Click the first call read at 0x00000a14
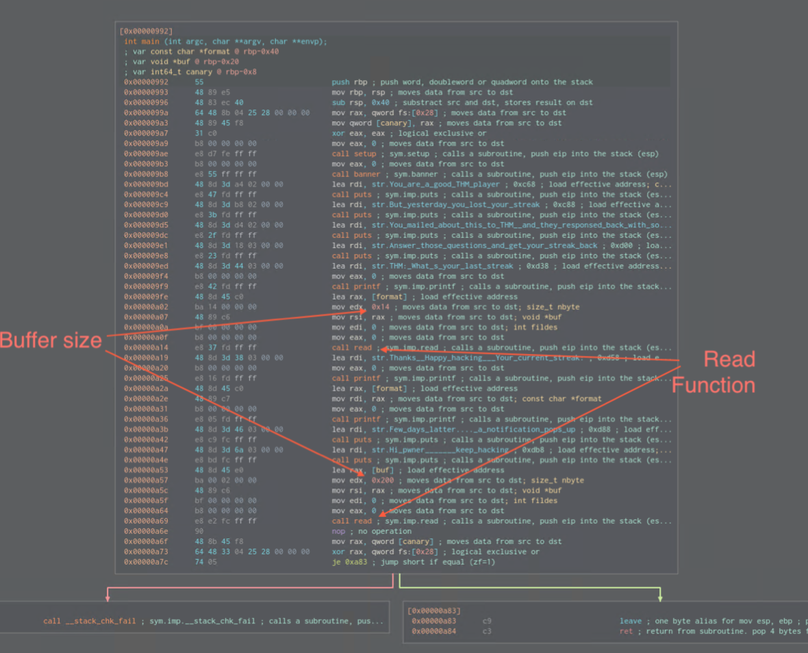The image size is (808, 653). pyautogui.click(x=352, y=347)
